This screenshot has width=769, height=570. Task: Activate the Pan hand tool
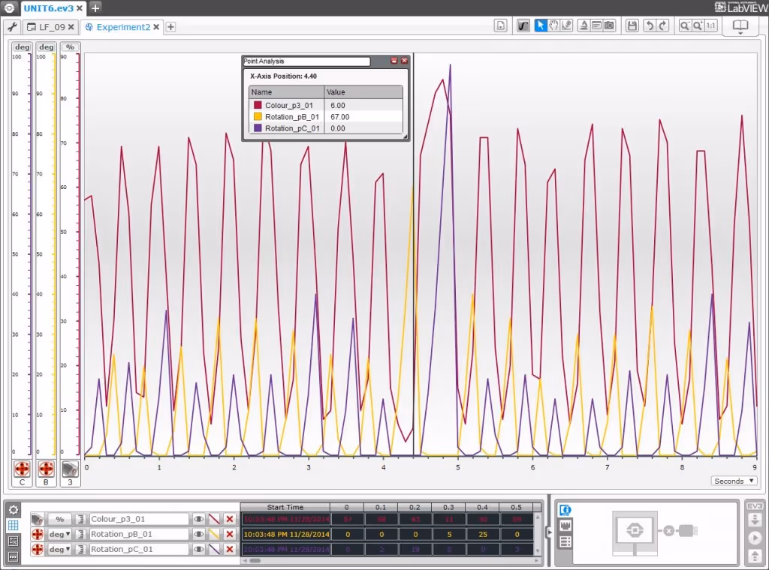tap(553, 25)
